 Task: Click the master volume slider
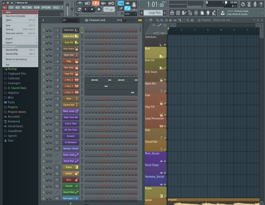68,8
